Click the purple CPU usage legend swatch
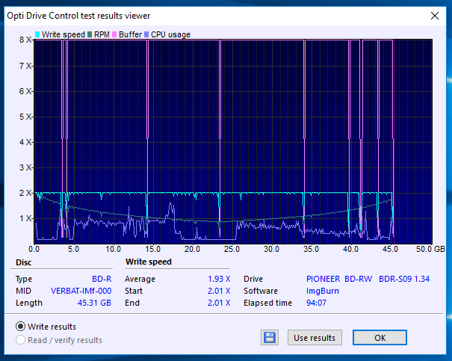 click(x=146, y=34)
